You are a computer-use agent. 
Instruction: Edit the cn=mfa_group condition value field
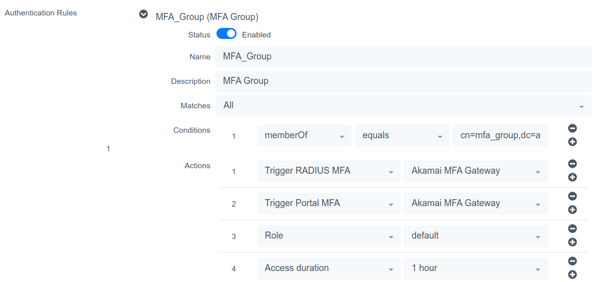click(x=500, y=136)
